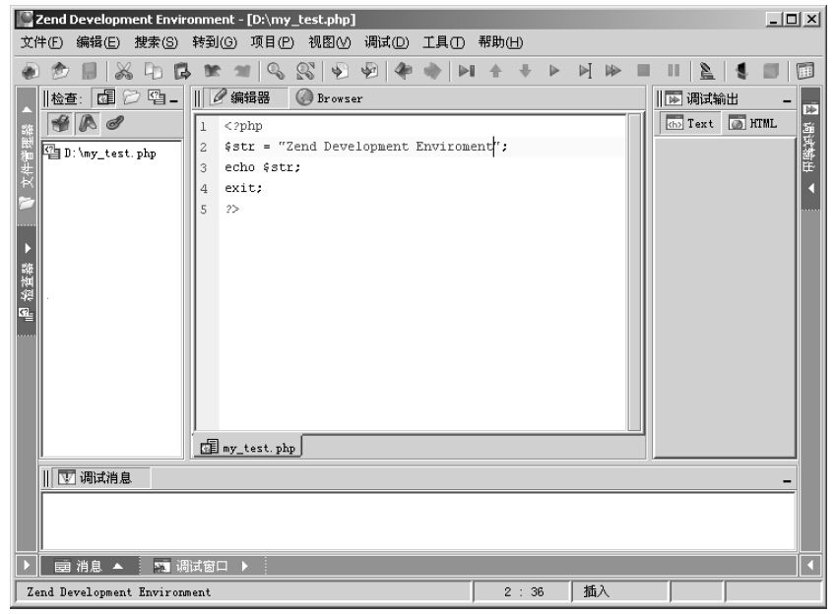Select the Text debug output tab
The height and width of the screenshot is (614, 835).
point(689,123)
